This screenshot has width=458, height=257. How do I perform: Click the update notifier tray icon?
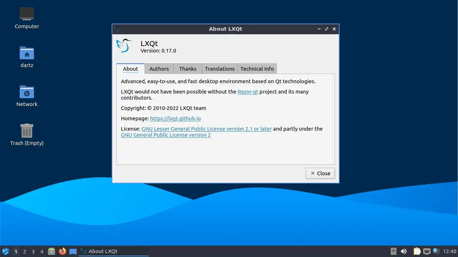tap(435, 251)
